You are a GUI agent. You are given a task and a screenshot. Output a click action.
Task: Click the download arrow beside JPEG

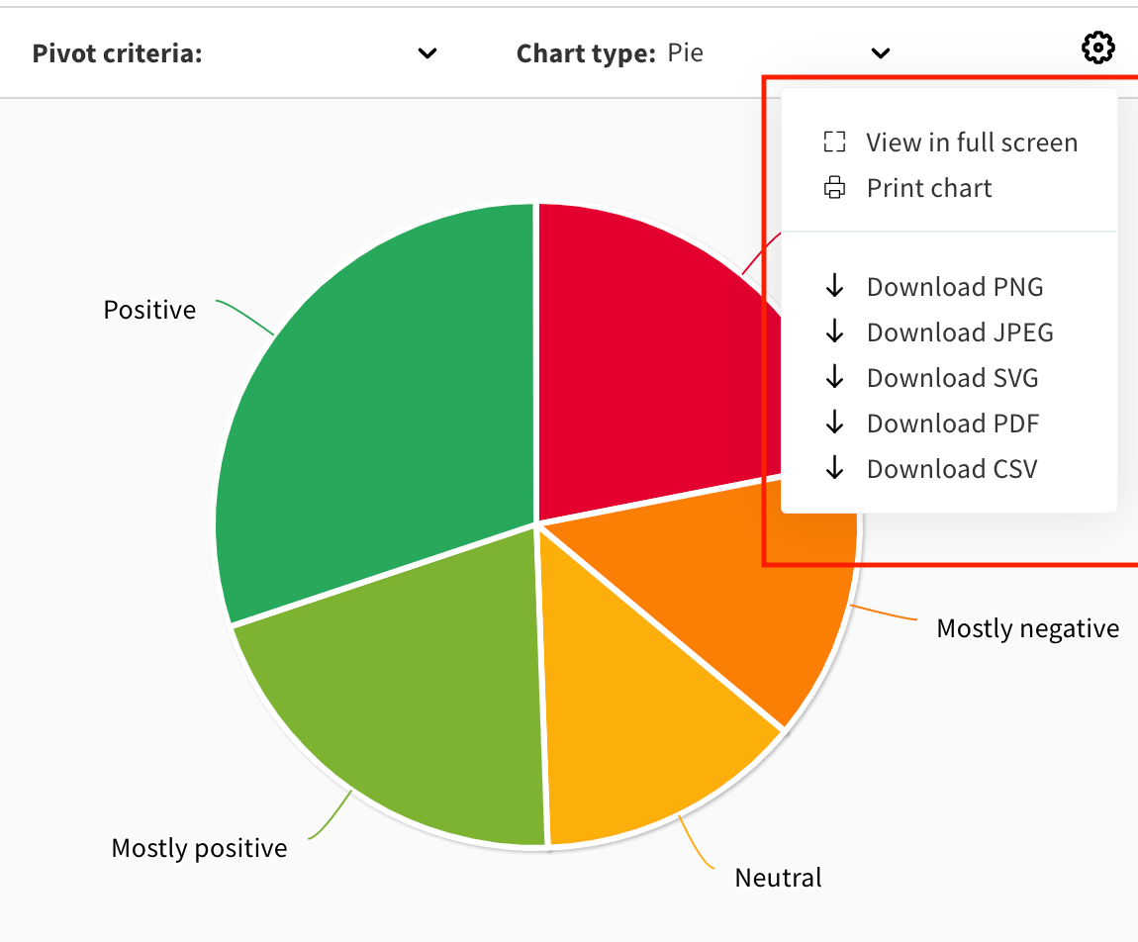(834, 332)
